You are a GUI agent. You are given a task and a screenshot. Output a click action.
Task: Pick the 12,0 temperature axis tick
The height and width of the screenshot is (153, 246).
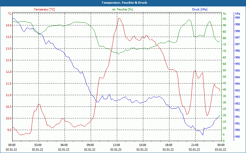9,72
